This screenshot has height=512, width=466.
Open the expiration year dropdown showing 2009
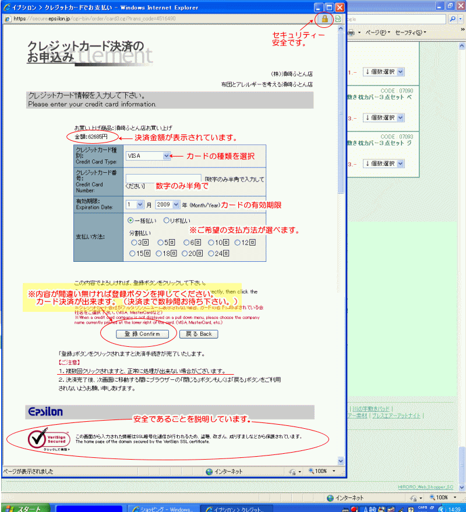click(176, 205)
